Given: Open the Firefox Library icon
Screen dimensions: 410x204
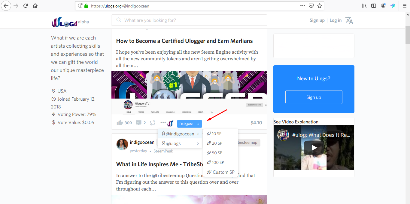Looking at the screenshot, I should point(364,6).
